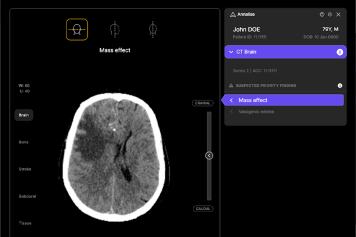Select the Brain window preset
356x237 pixels.
click(24, 115)
